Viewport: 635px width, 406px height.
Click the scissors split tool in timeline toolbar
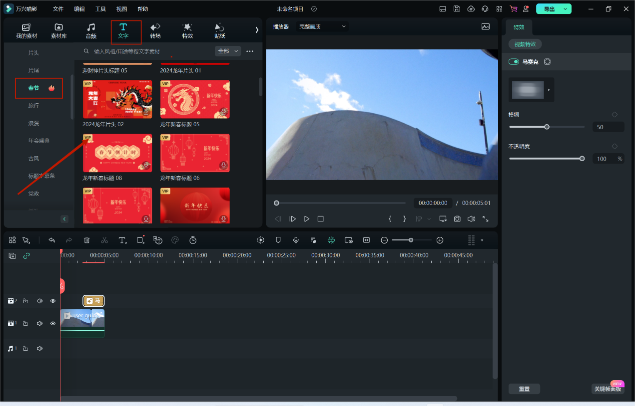pos(104,240)
